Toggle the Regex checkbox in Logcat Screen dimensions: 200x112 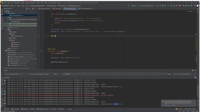pos(167,74)
